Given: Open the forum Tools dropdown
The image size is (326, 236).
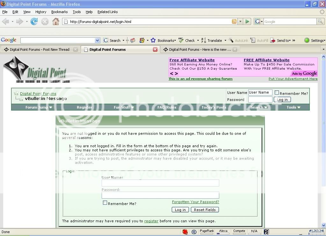Looking at the screenshot, I should click(x=293, y=107).
